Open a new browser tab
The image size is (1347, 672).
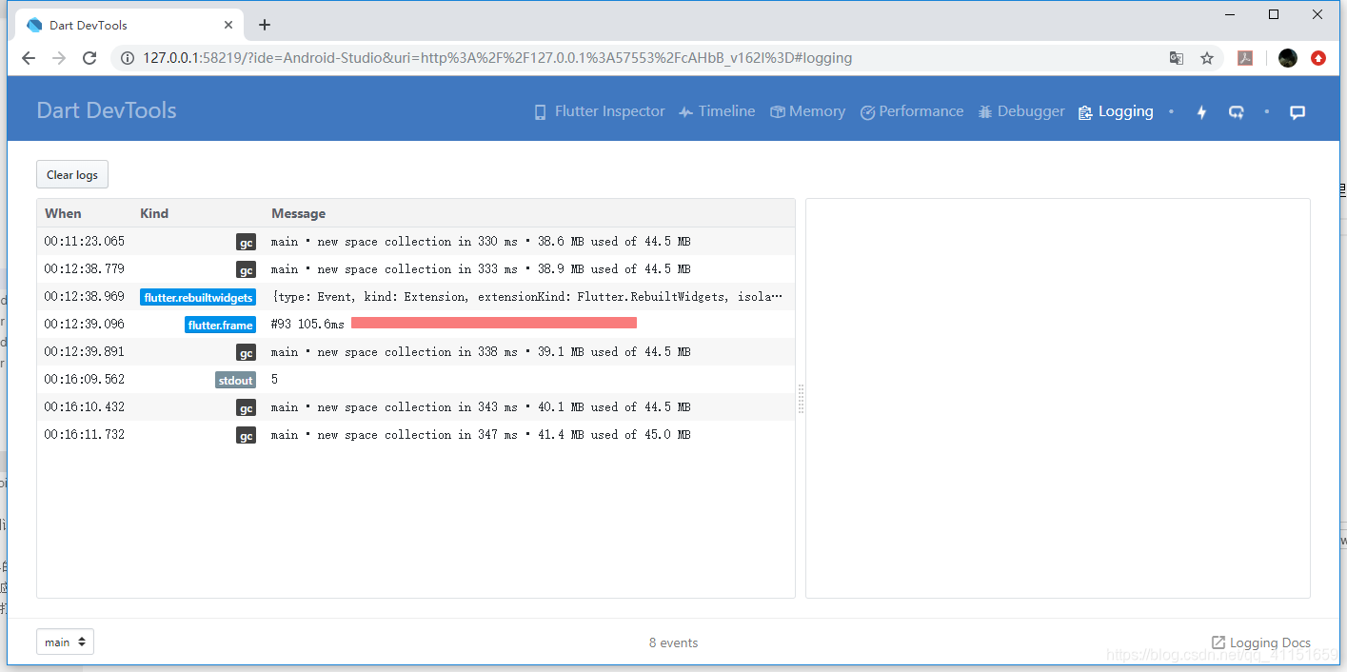tap(265, 25)
